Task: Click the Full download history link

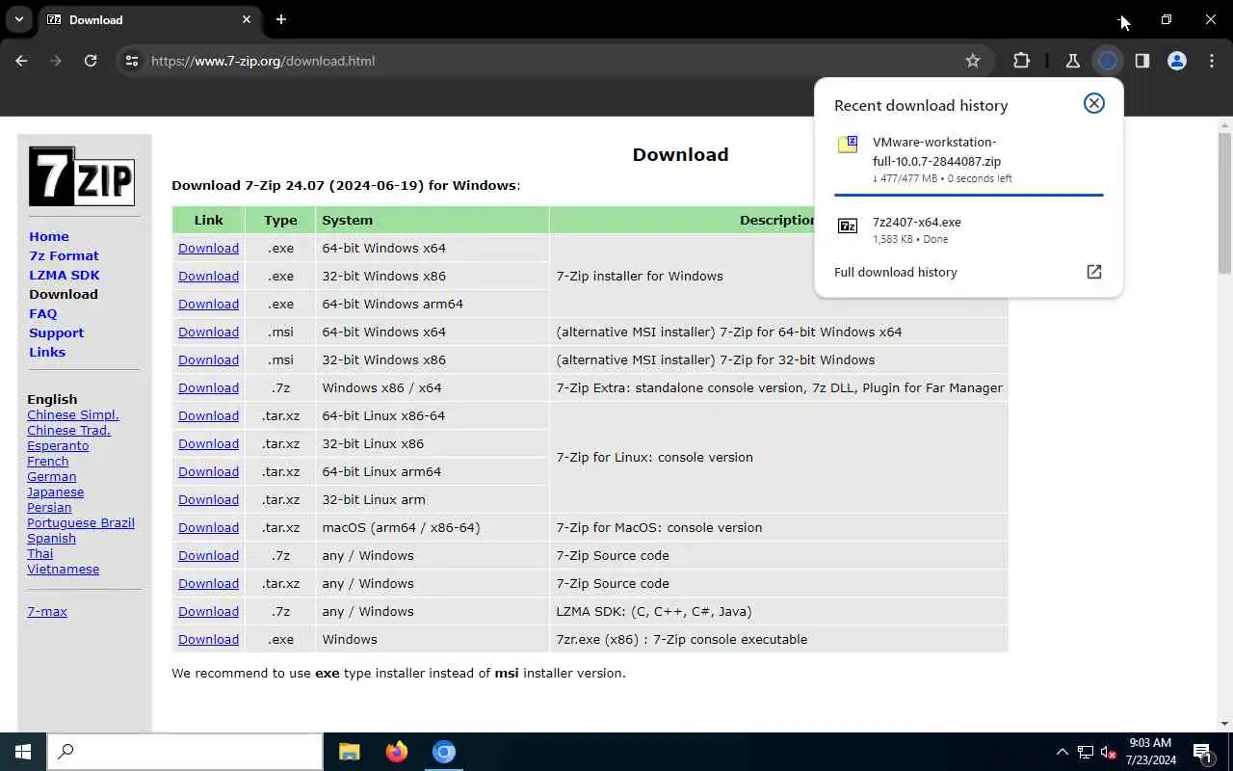Action: (896, 272)
